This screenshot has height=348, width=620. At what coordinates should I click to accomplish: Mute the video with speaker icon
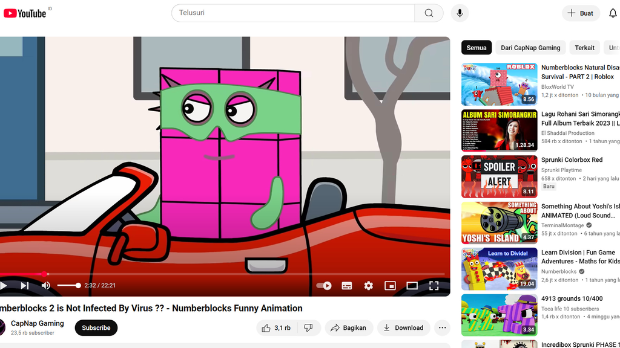pos(46,285)
